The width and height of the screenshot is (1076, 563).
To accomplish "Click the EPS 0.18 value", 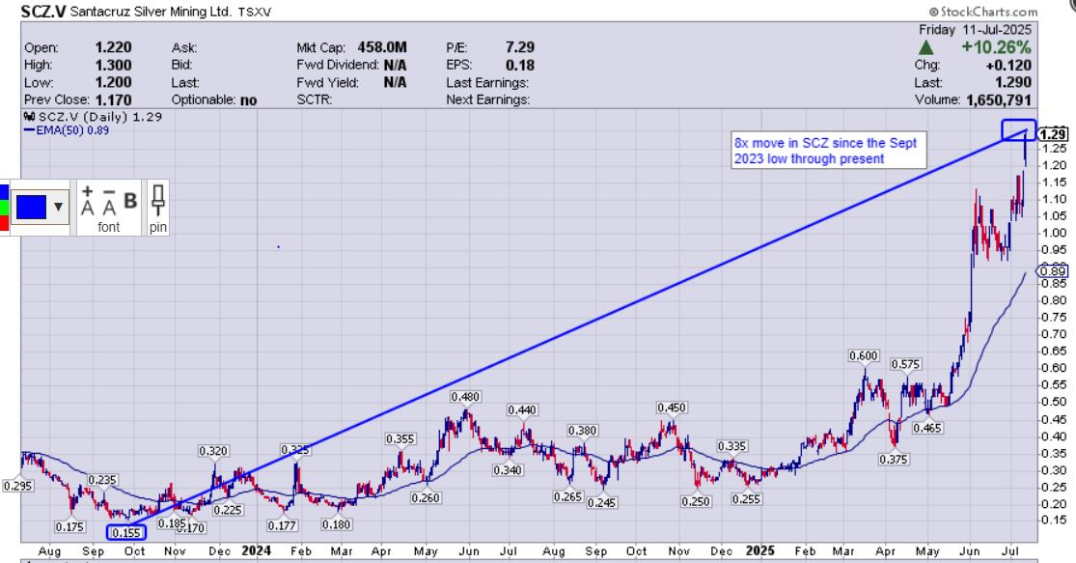I will coord(519,66).
